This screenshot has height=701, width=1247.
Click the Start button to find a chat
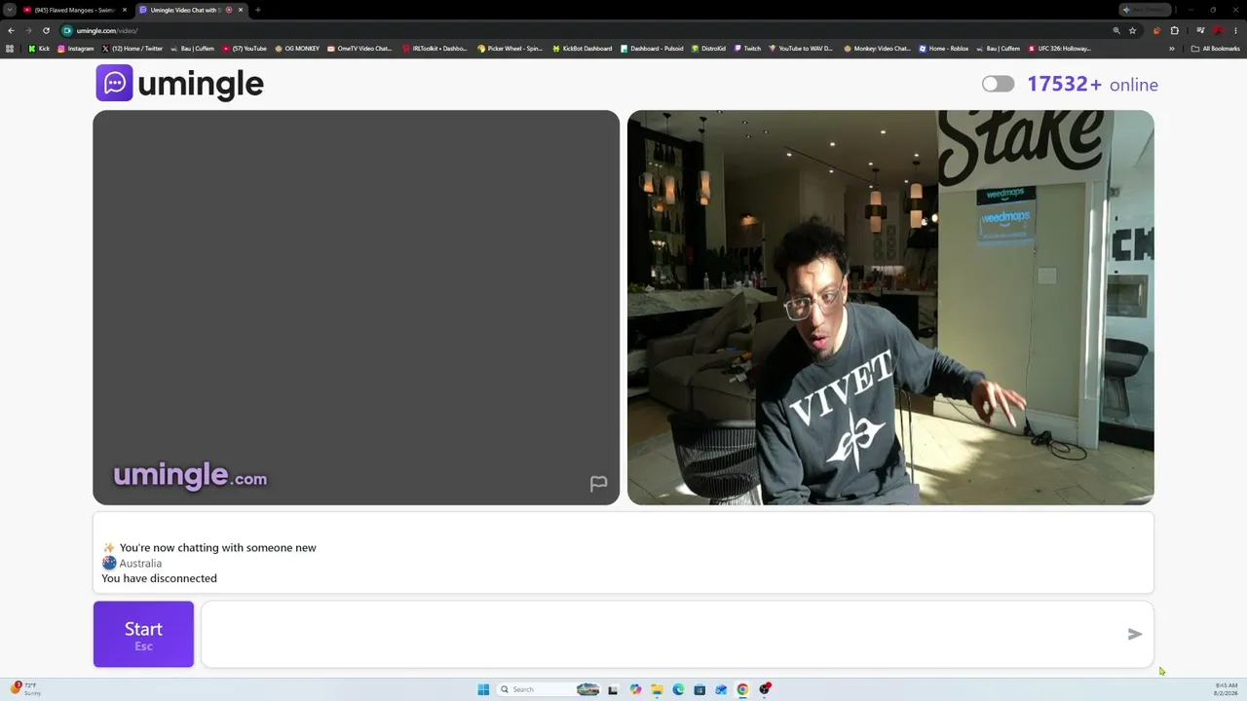click(143, 635)
